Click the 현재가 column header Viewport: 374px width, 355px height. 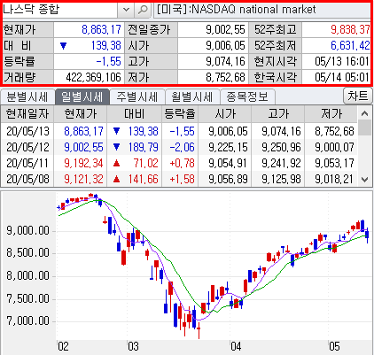click(x=81, y=114)
